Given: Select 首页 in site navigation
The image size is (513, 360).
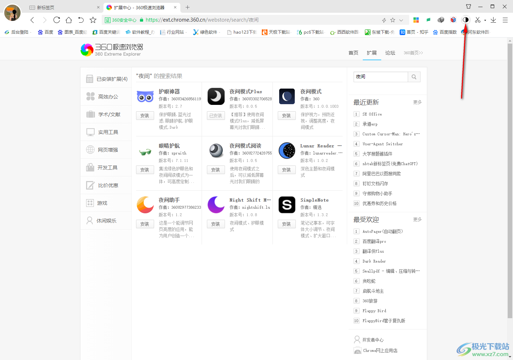Looking at the screenshot, I should pyautogui.click(x=353, y=53).
